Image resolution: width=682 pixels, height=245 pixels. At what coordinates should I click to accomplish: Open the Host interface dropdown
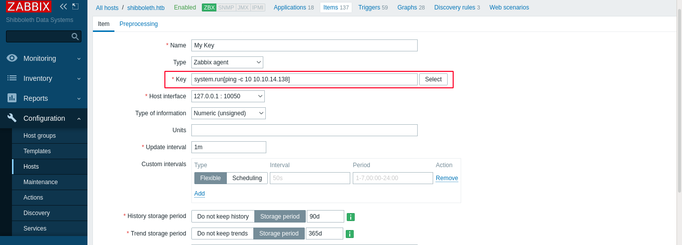(x=228, y=96)
